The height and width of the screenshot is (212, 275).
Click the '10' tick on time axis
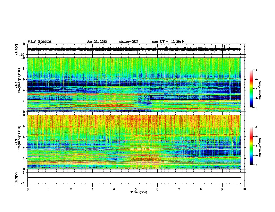(244, 189)
